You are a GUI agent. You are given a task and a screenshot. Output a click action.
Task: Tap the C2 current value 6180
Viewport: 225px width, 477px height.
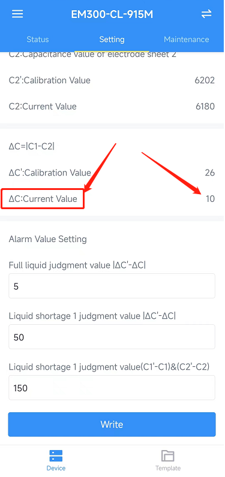pos(205,107)
